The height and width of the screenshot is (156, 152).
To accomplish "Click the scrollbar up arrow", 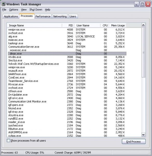I will 143,25.
